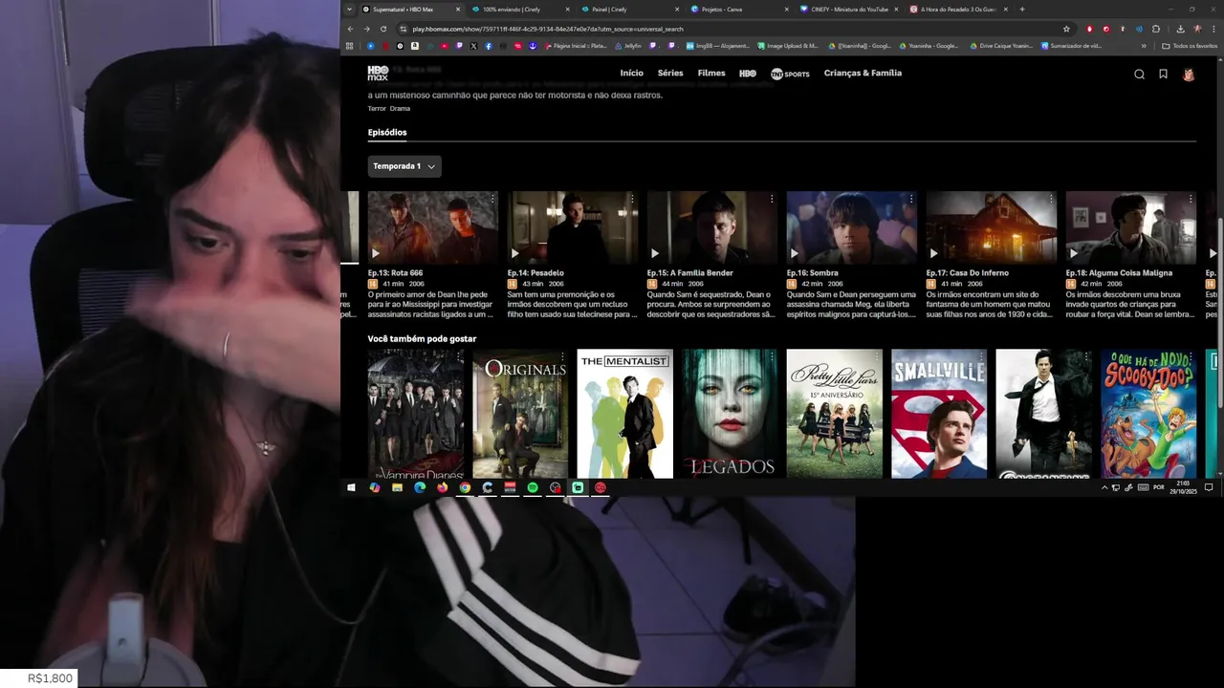This screenshot has width=1224, height=688.
Task: Switch to the 100% enviando Cinefy tab
Action: coord(519,9)
